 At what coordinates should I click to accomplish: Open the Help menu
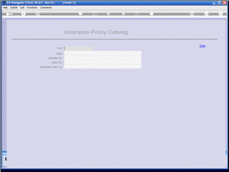5,8
